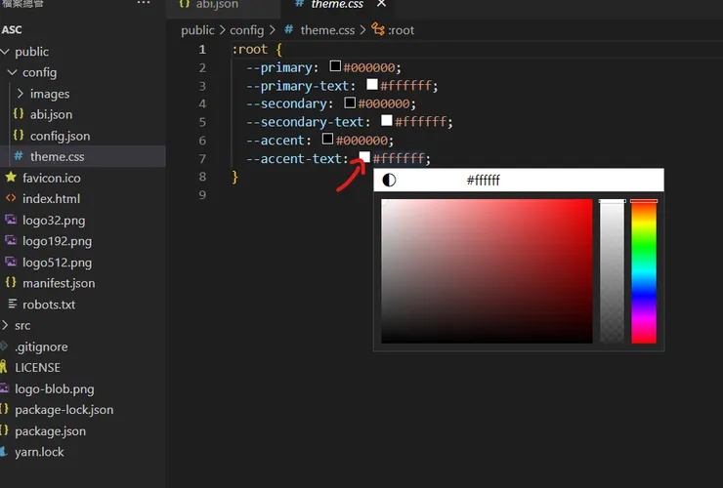Open index.html file
Screen dimensions: 723x488
click(51, 198)
